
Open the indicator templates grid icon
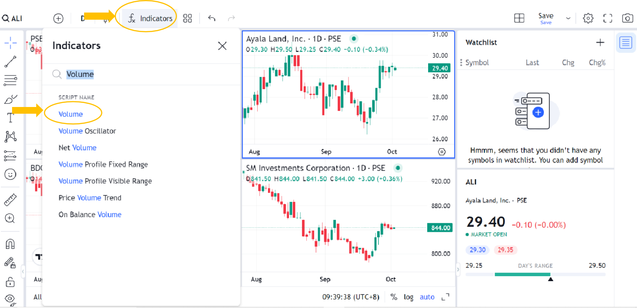click(x=187, y=18)
